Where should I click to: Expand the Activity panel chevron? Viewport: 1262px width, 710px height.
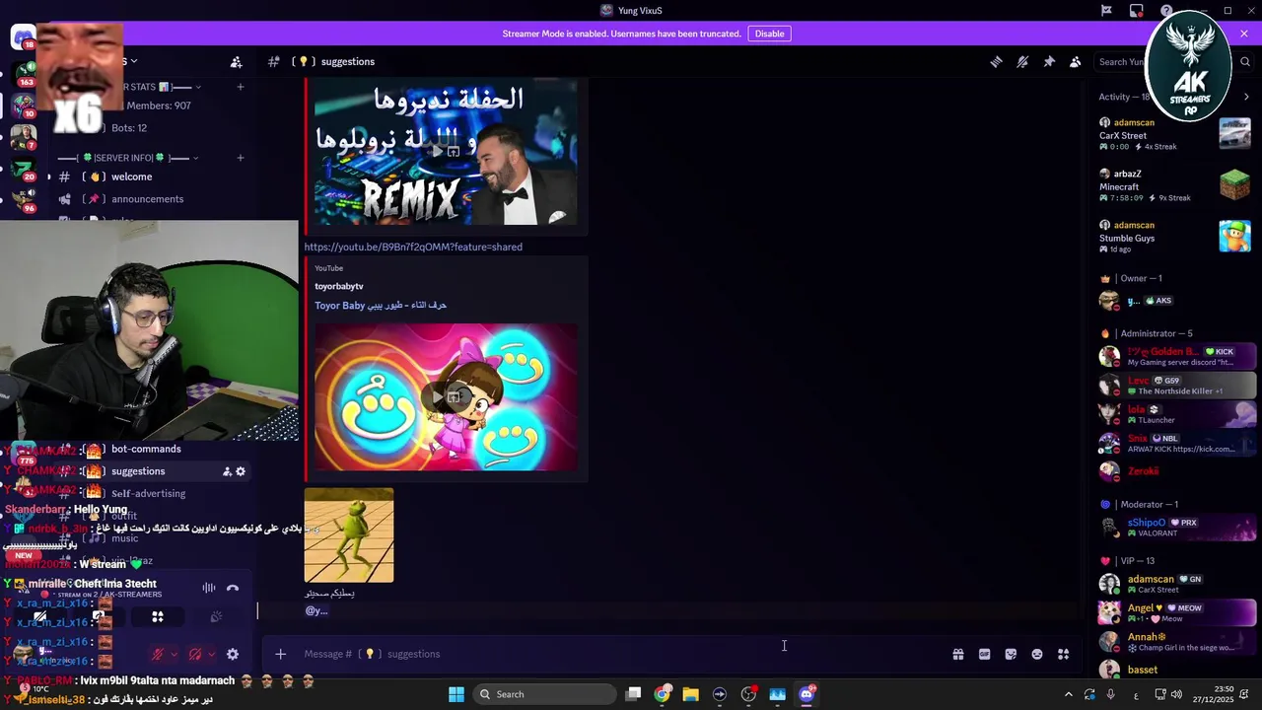[x=1246, y=97]
